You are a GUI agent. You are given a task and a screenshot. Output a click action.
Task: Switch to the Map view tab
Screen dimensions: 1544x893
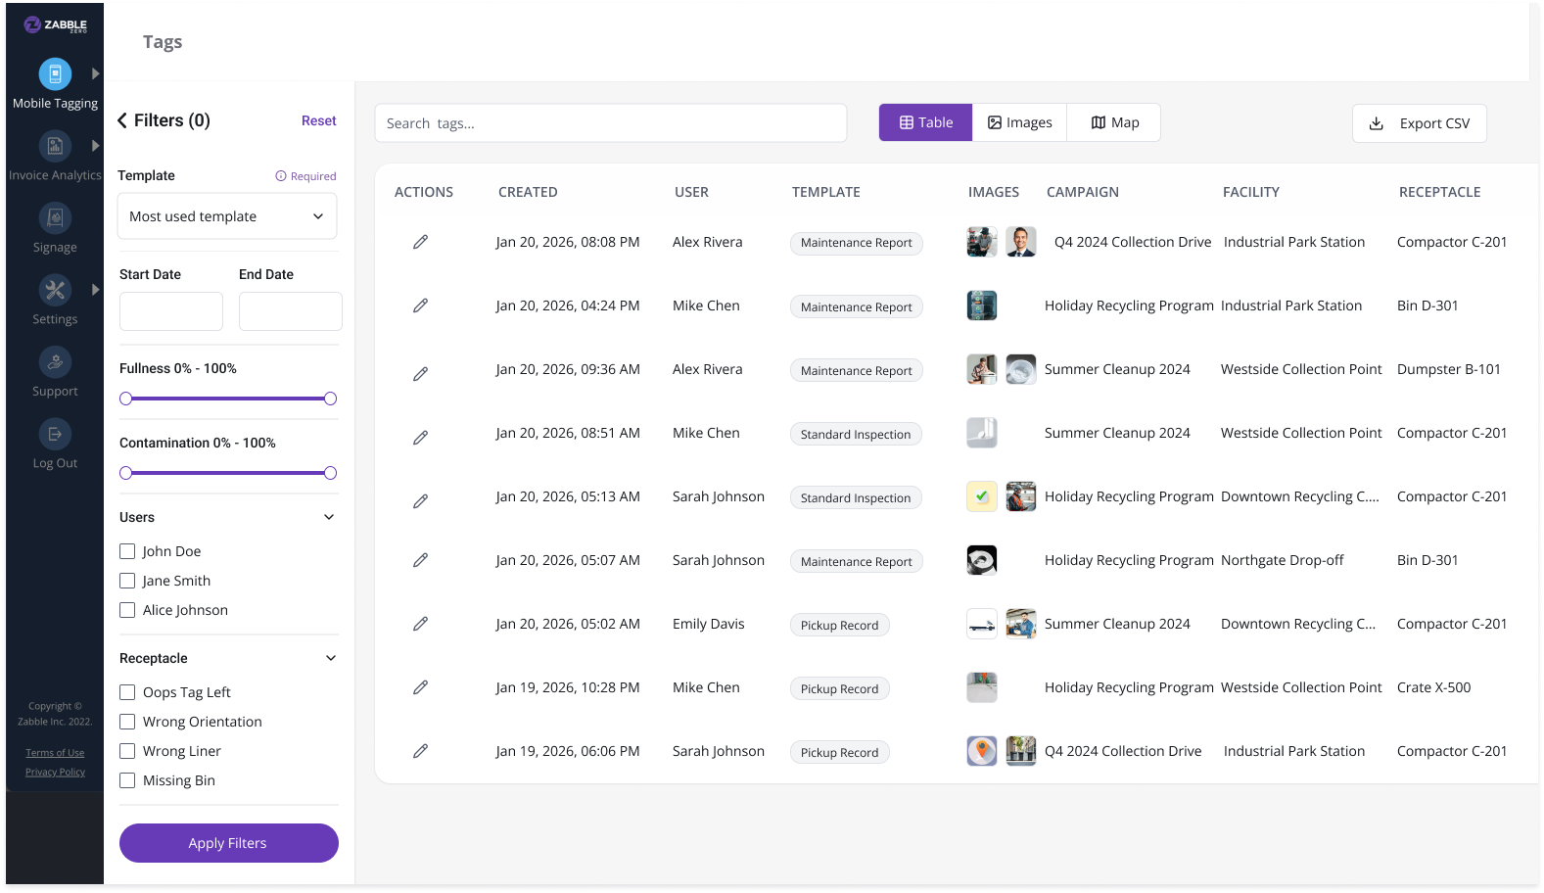[1114, 122]
